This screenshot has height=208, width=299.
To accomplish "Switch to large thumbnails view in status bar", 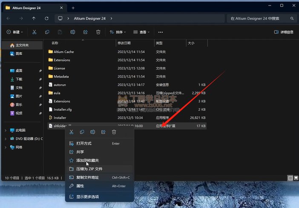I will pyautogui.click(x=296, y=178).
